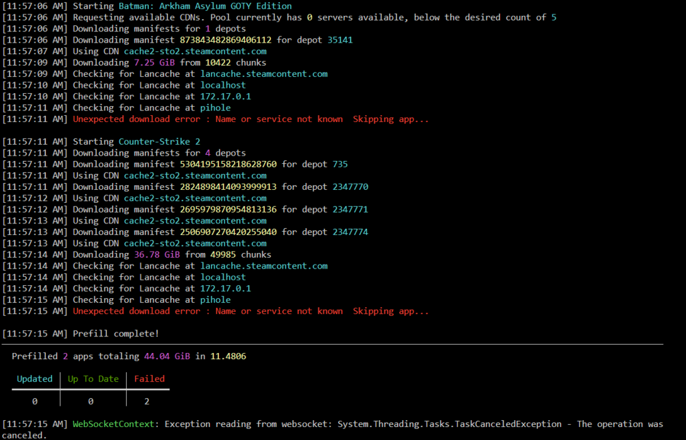Click manifest number 873843482869406112

coord(226,40)
